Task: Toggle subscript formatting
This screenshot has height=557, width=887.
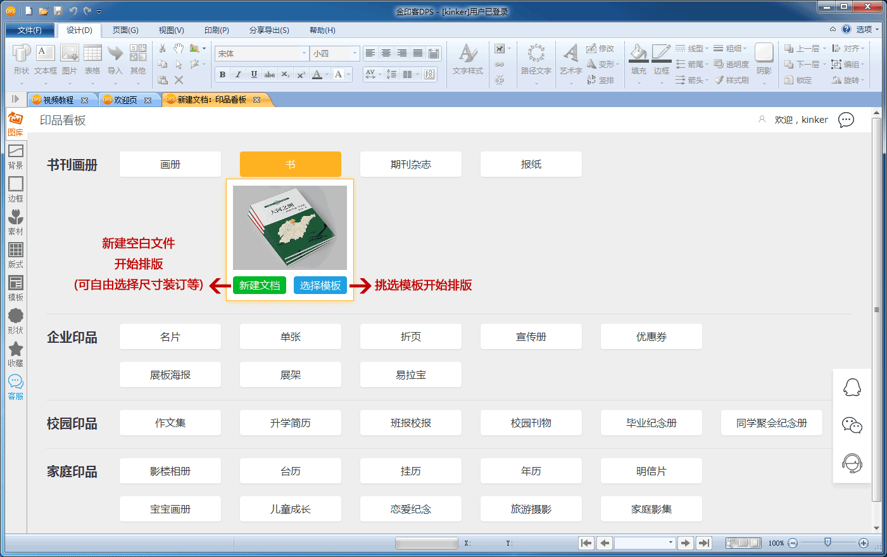Action: [286, 74]
